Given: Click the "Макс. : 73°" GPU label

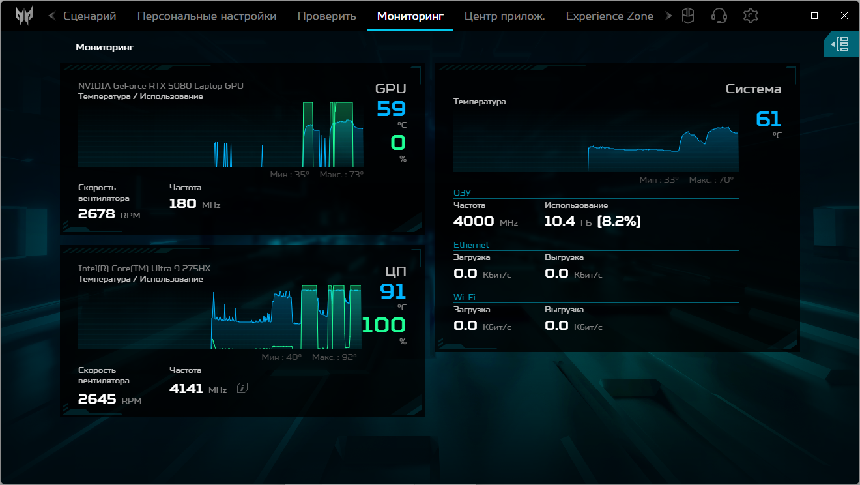Looking at the screenshot, I should [341, 175].
